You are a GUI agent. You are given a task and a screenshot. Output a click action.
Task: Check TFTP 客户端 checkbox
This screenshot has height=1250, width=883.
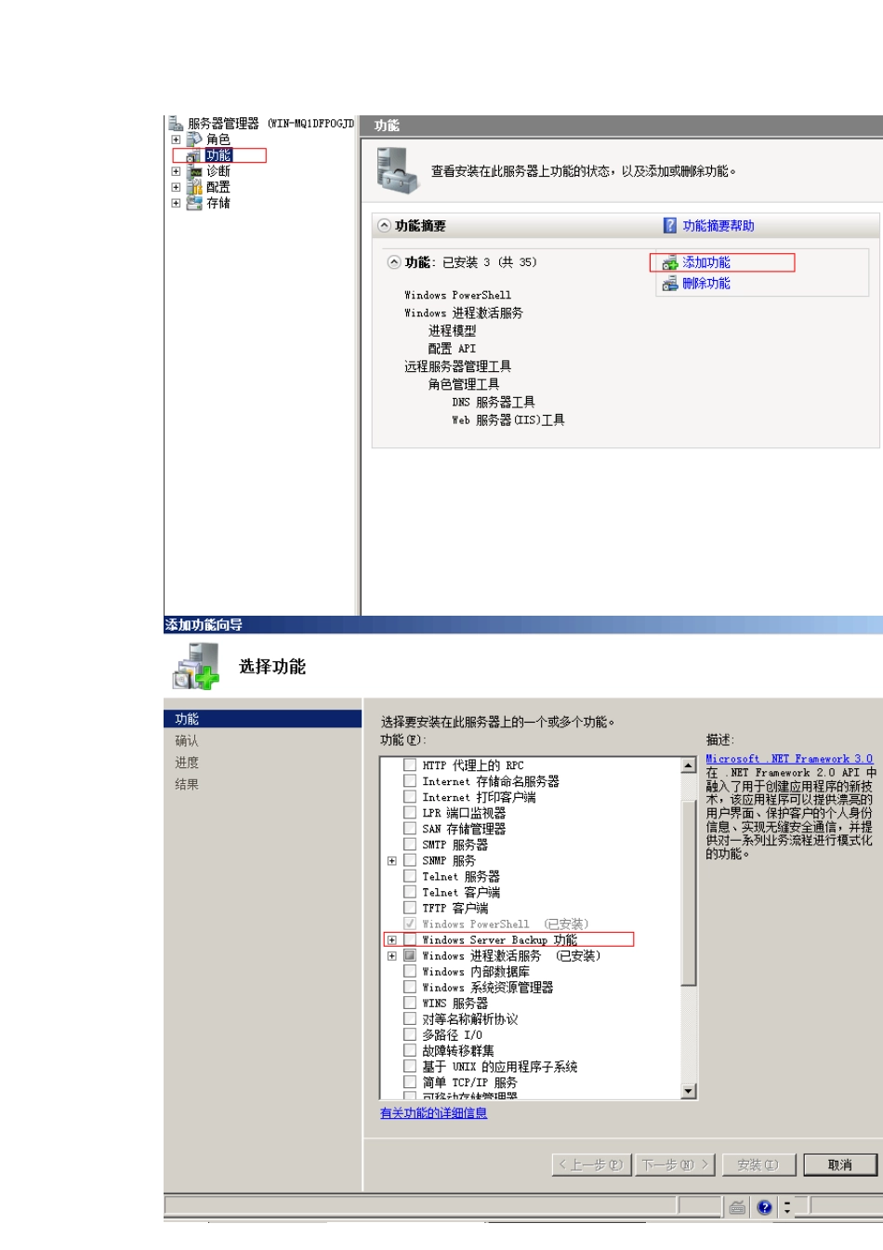tap(410, 907)
